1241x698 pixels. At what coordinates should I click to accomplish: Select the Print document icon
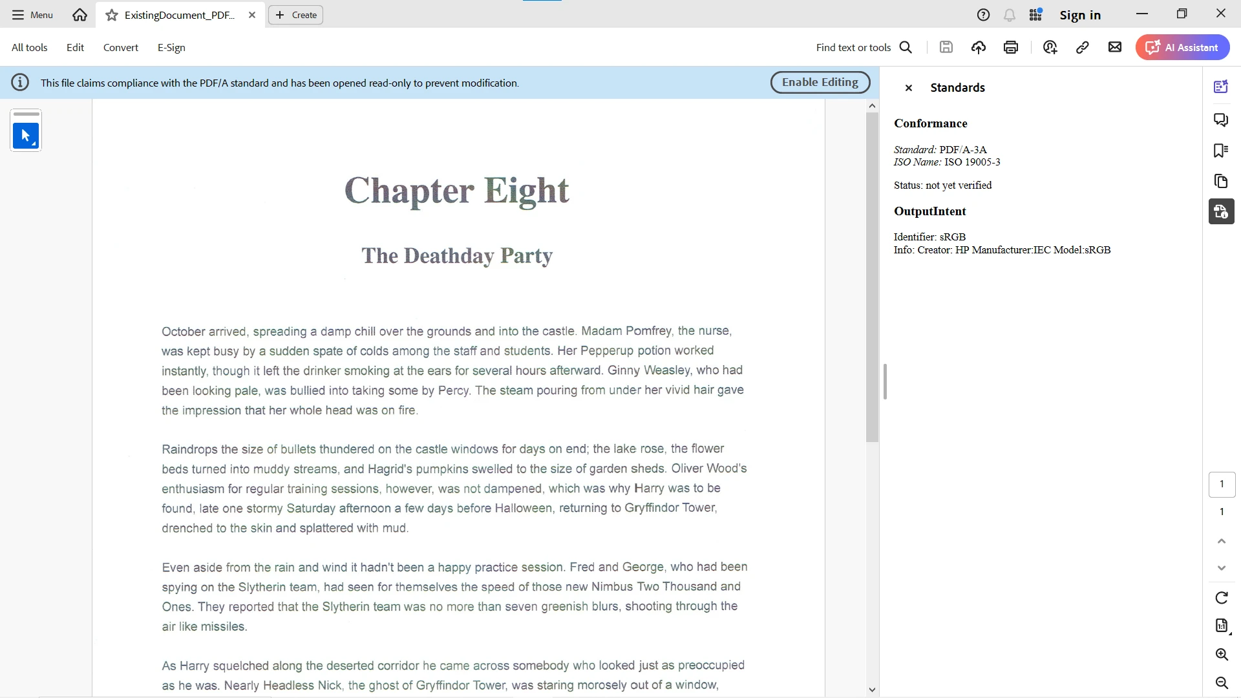[1011, 47]
